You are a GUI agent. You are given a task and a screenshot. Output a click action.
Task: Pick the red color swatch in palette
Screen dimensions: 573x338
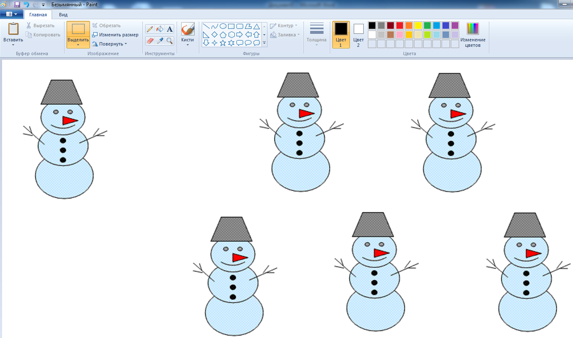(399, 25)
